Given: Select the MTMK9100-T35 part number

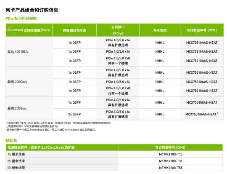Looking at the screenshot, I should pyautogui.click(x=171, y=161).
